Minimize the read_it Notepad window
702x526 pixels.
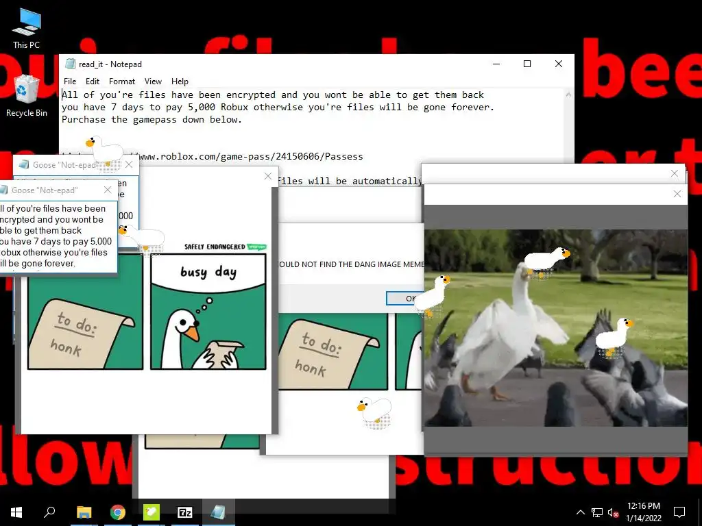(x=496, y=64)
